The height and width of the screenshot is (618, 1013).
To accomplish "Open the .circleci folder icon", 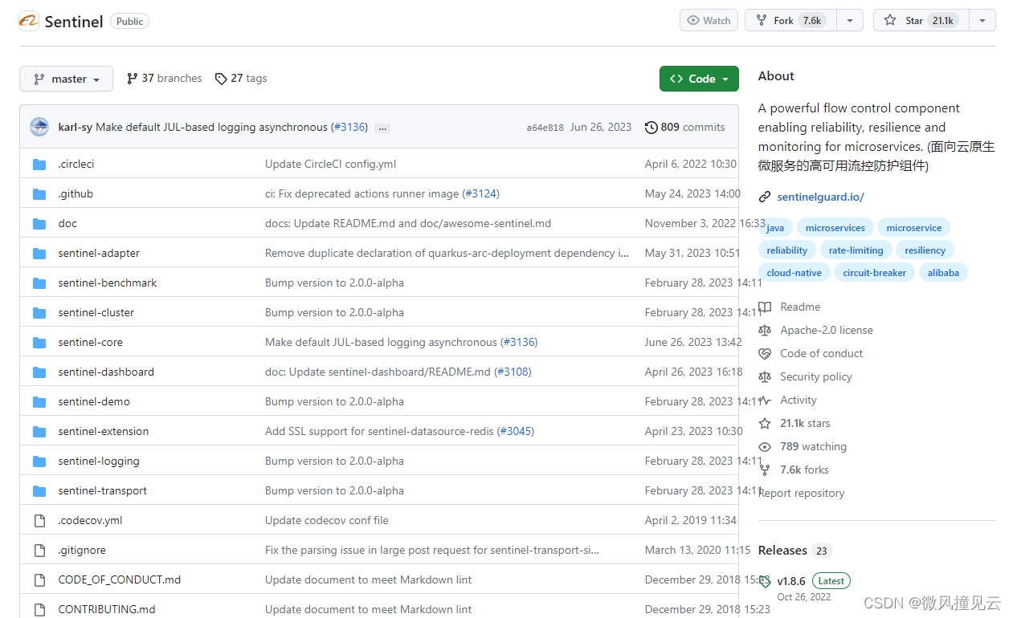I will pos(39,165).
